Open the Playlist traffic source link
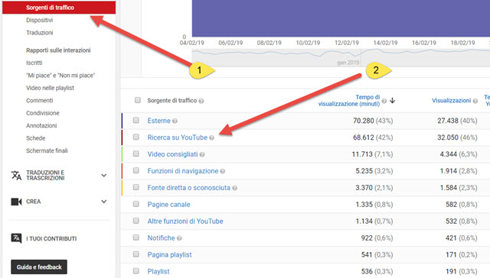 158,271
